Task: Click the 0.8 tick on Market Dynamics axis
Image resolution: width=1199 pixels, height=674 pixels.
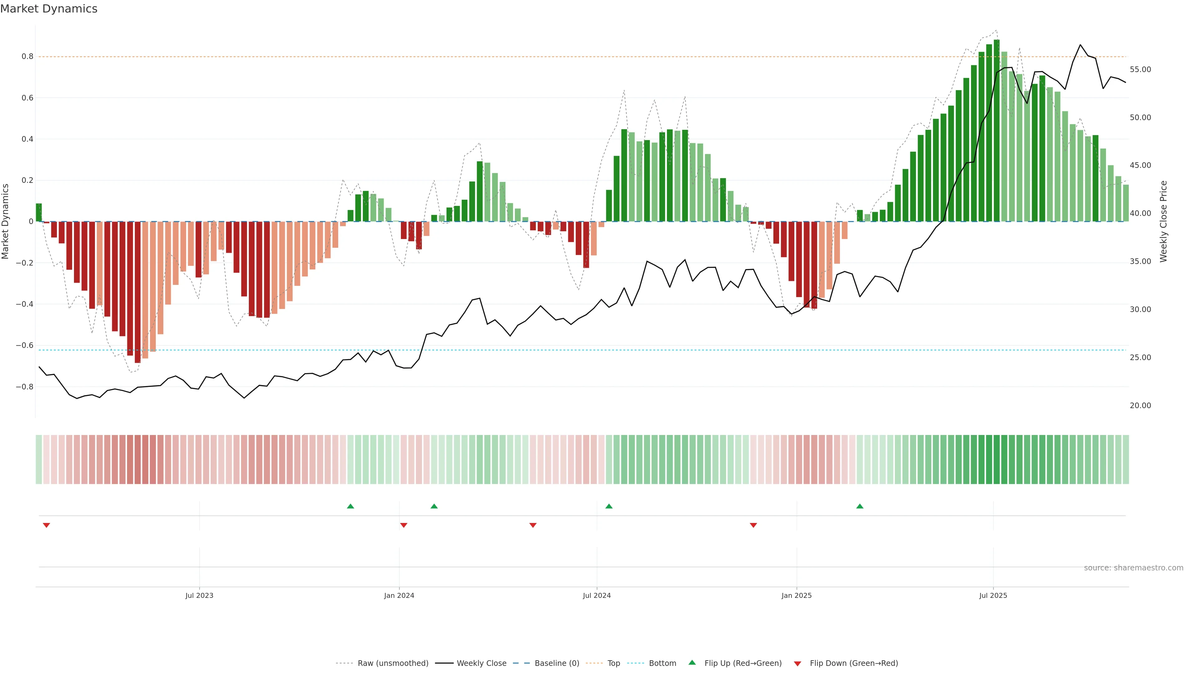Action: click(x=27, y=56)
